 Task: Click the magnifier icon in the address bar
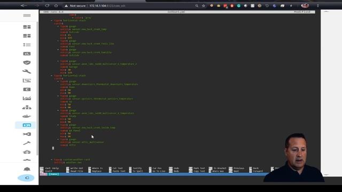click(x=197, y=6)
